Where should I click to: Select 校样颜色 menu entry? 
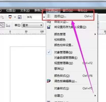[x=72, y=40]
